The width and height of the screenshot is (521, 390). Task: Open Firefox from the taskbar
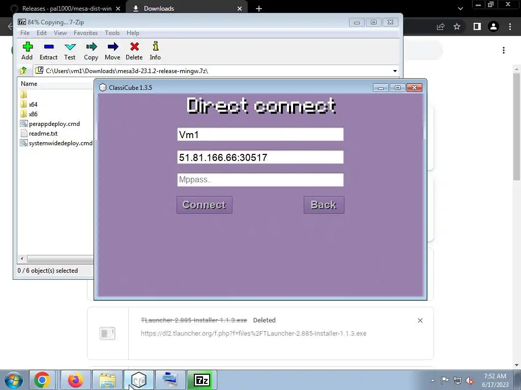(x=76, y=380)
